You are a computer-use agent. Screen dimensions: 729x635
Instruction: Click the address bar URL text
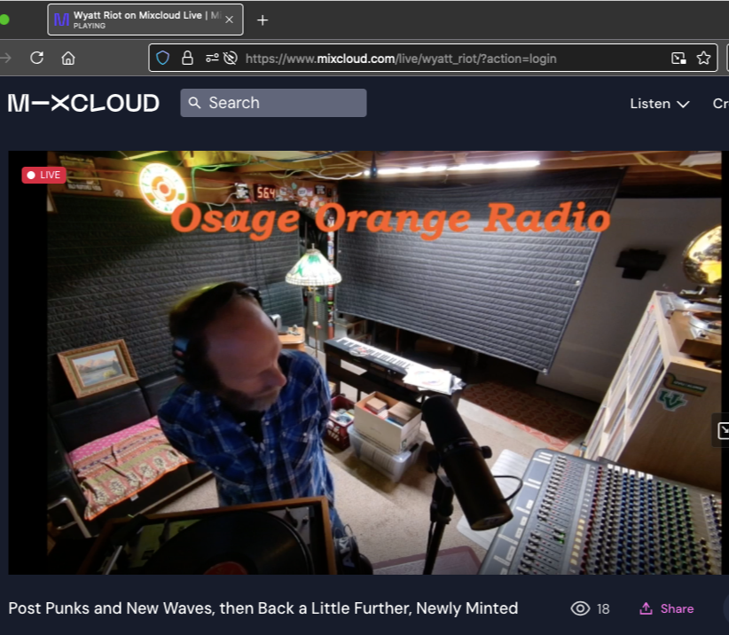tap(401, 59)
